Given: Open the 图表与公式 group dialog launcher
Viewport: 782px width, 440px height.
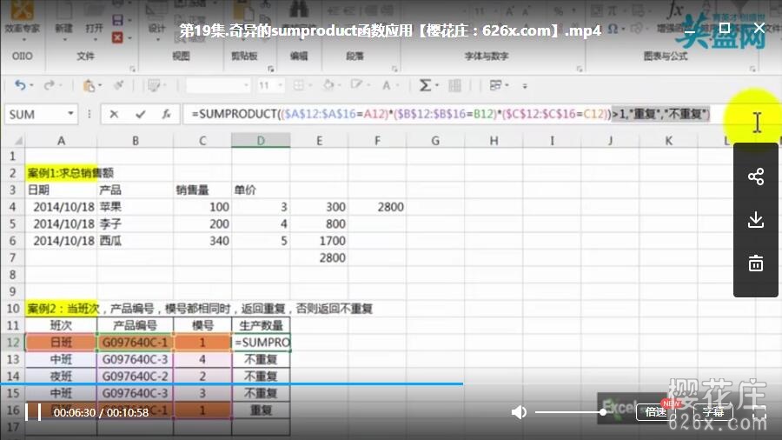Looking at the screenshot, I should click(x=752, y=69).
